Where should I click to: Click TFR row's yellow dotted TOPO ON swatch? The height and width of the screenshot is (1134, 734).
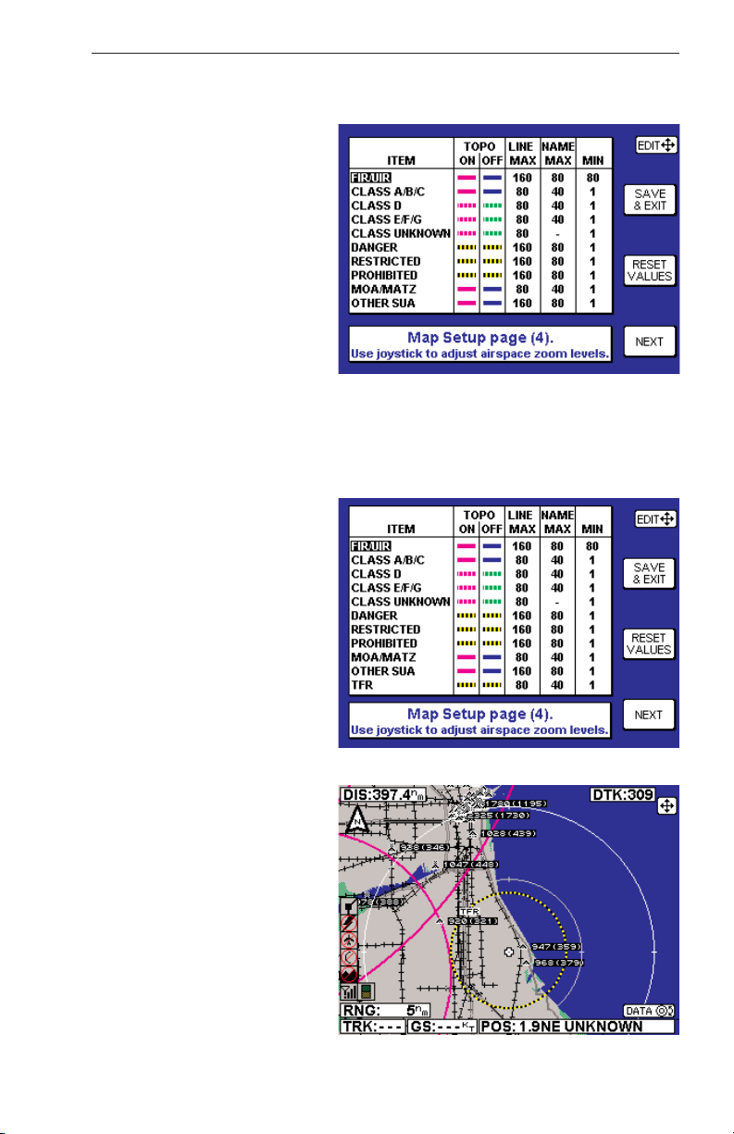click(x=466, y=686)
